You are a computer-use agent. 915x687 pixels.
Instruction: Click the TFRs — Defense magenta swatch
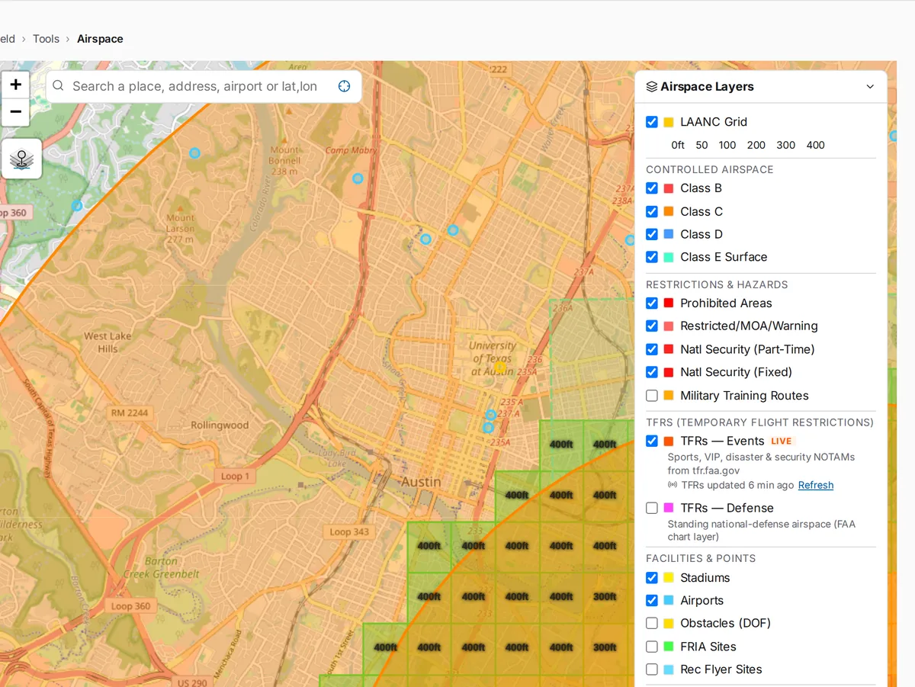[x=669, y=508]
